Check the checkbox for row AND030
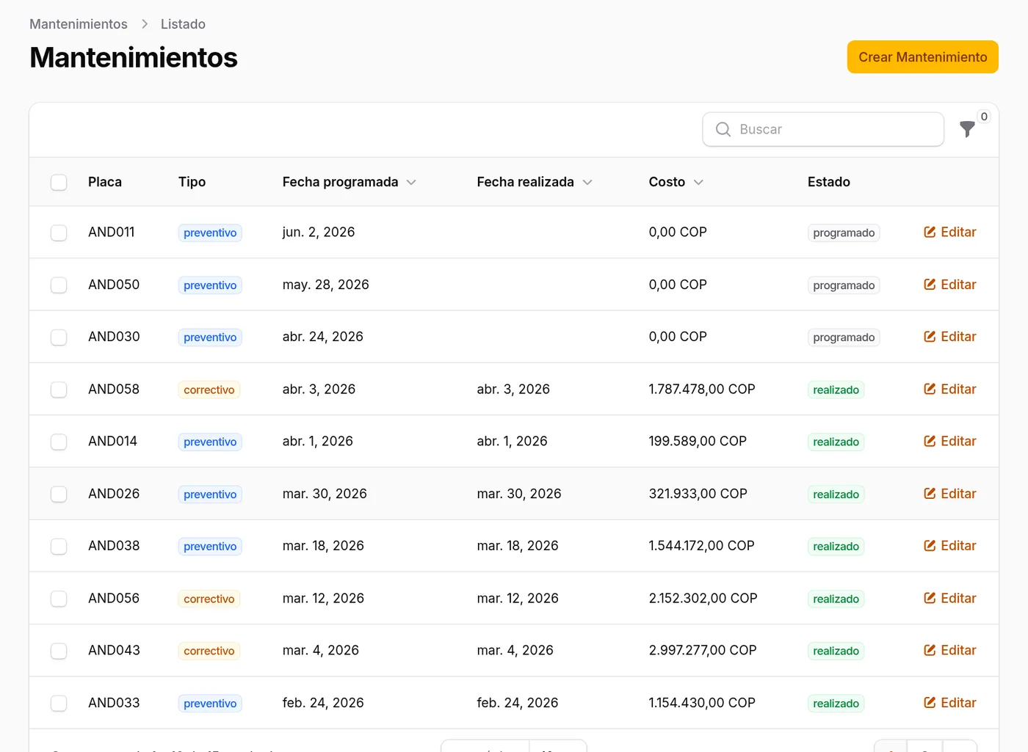 pos(59,337)
